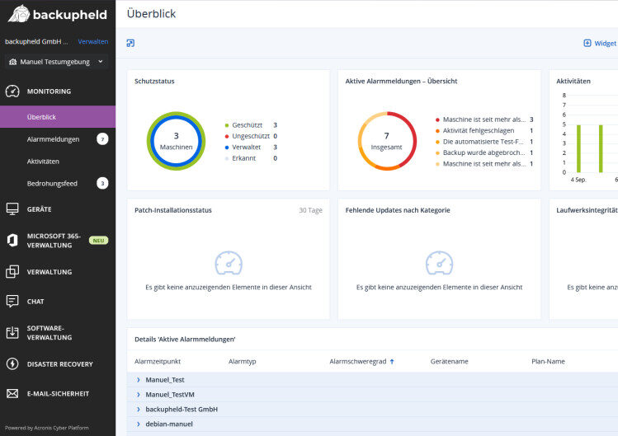Image resolution: width=618 pixels, height=436 pixels.
Task: Click the Geräte monitor icon
Action: pos(12,209)
